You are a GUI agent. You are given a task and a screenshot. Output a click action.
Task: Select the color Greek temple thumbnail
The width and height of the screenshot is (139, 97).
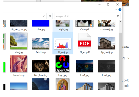click(x=84, y=86)
